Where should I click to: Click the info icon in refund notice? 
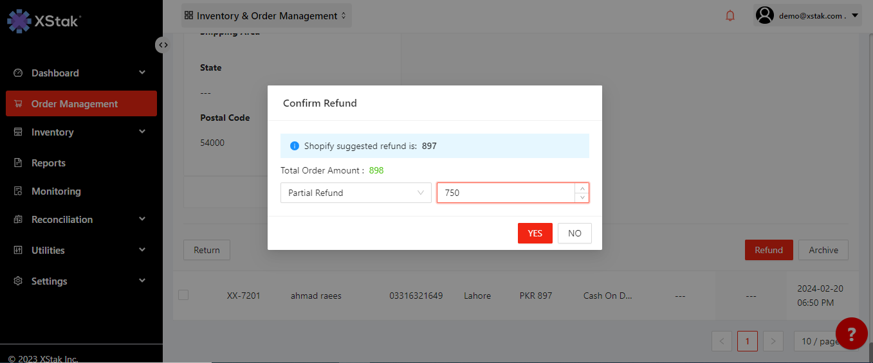click(x=295, y=146)
